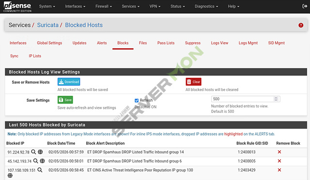Click the Spamhaus DROP group 14 description

pos(136,152)
